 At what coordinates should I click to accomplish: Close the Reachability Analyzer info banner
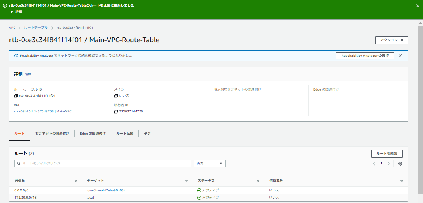point(400,56)
